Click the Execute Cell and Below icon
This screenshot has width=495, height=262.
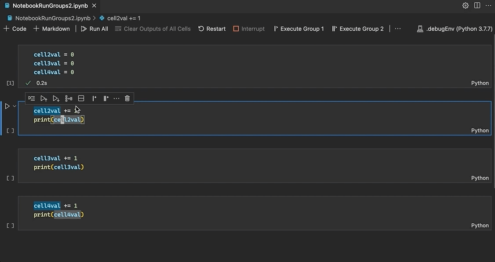56,98
